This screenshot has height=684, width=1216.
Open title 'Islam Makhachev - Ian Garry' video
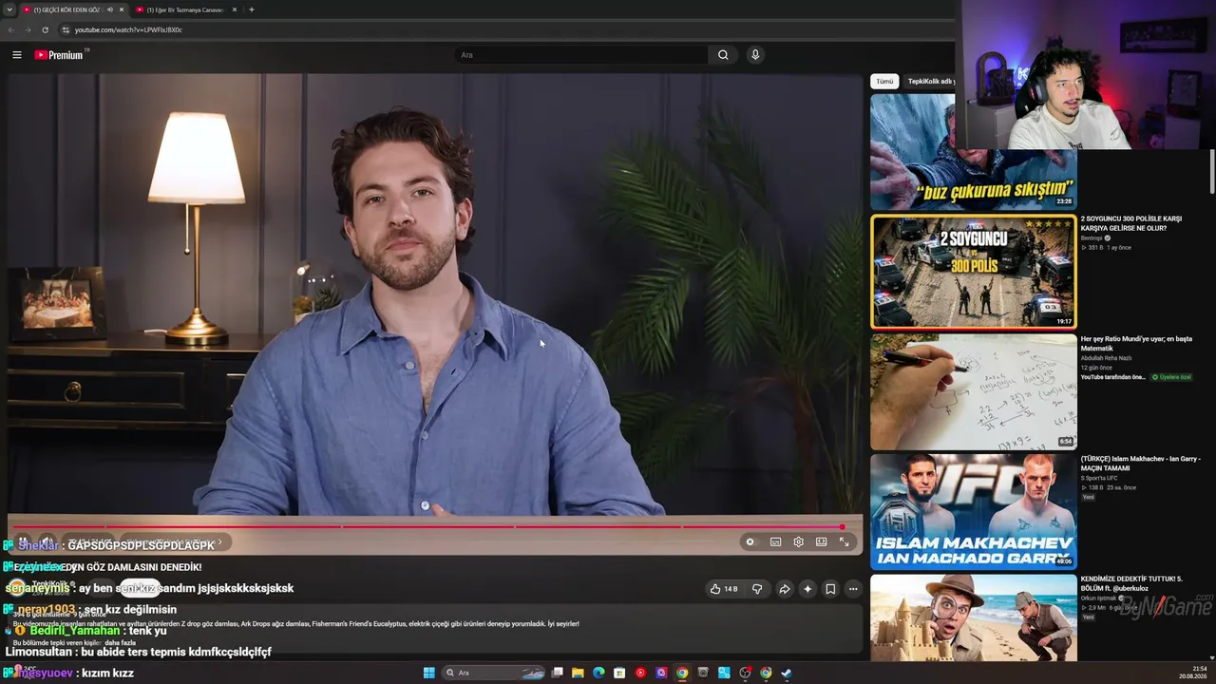(x=1140, y=463)
